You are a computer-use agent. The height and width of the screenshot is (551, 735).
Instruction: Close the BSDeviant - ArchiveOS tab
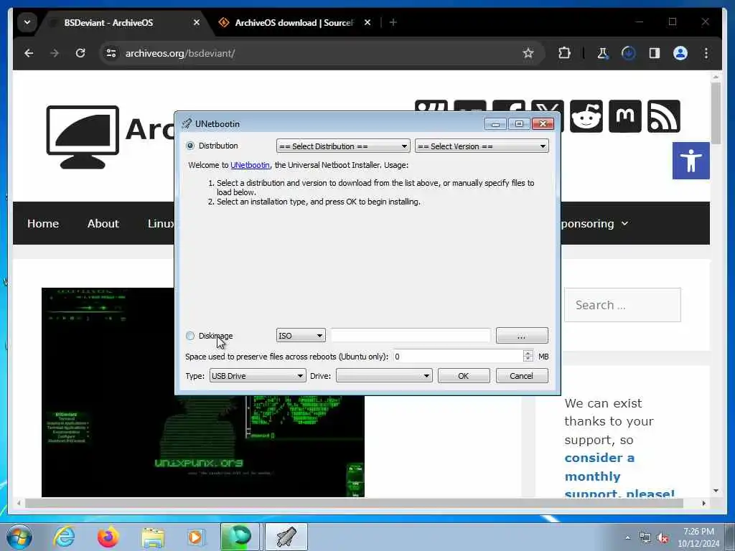point(197,22)
